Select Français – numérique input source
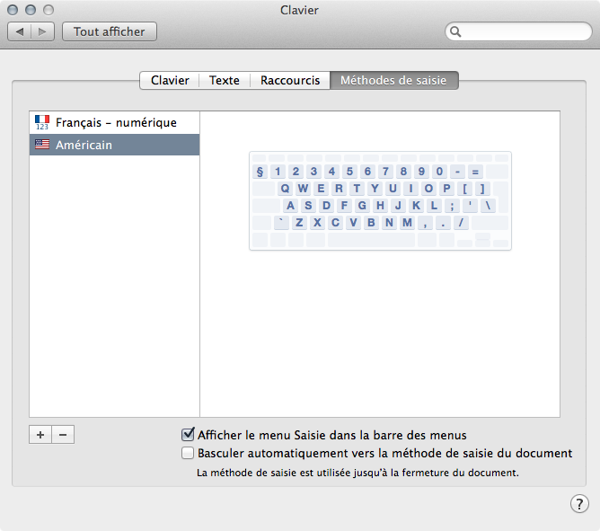Image resolution: width=600 pixels, height=531 pixels. point(116,122)
